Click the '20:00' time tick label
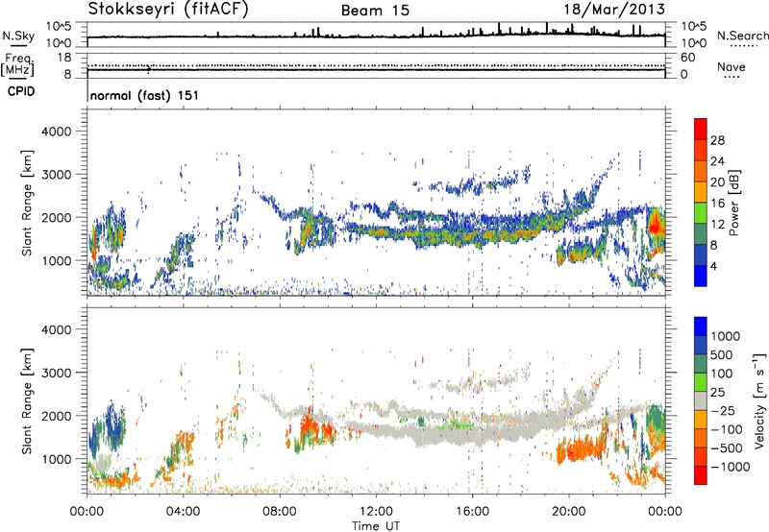769x532 pixels. coord(569,512)
